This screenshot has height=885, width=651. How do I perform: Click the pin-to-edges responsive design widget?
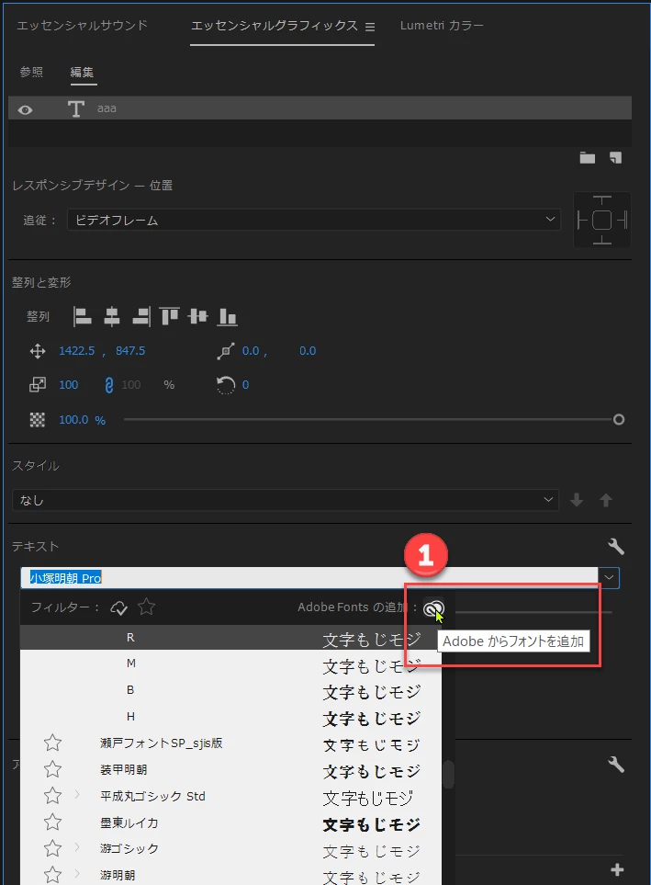[602, 220]
